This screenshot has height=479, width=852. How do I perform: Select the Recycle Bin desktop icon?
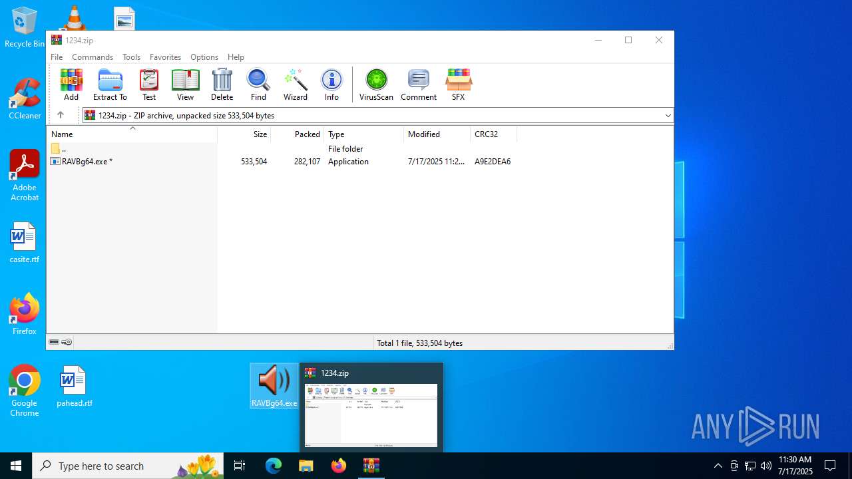pos(25,27)
